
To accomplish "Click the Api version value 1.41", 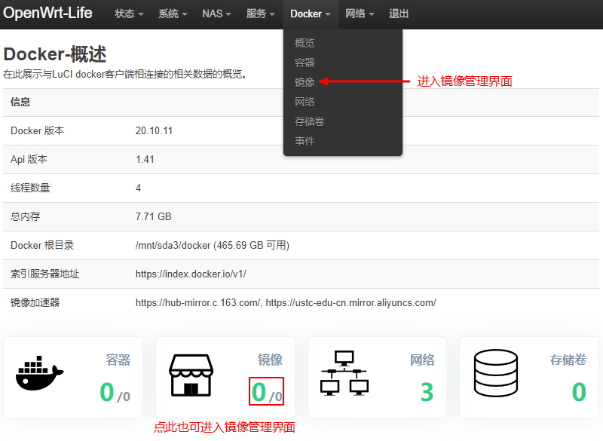I will (x=145, y=160).
